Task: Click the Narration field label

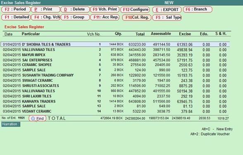Action: (11, 124)
